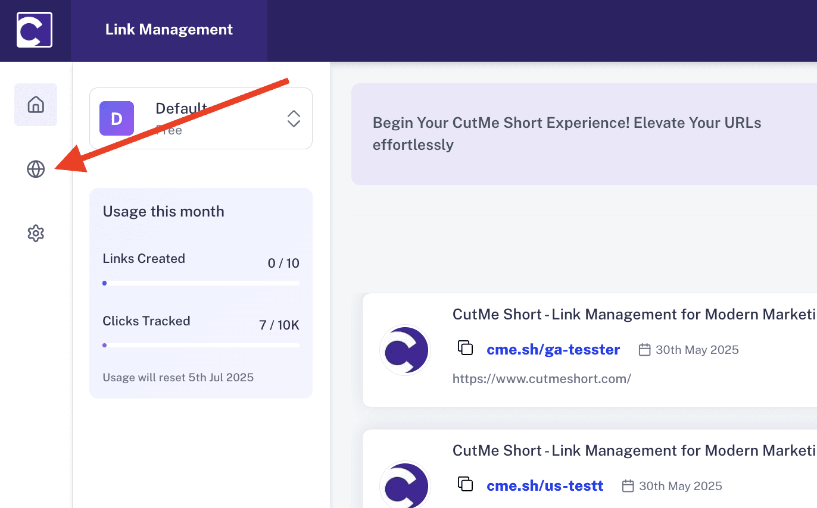Open the cme.sh/ga-tesster link
The image size is (817, 508).
(553, 350)
